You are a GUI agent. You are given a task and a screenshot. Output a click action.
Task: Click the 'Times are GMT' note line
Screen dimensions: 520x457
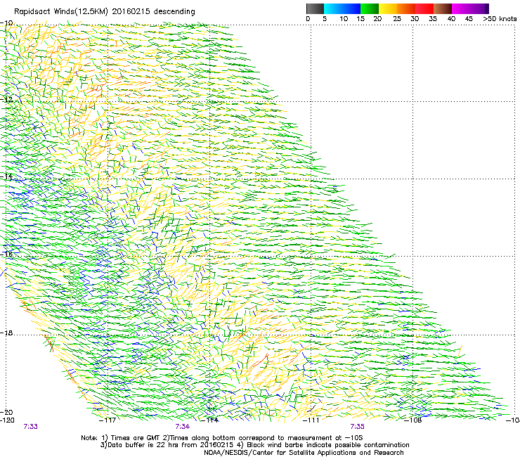tap(222, 438)
